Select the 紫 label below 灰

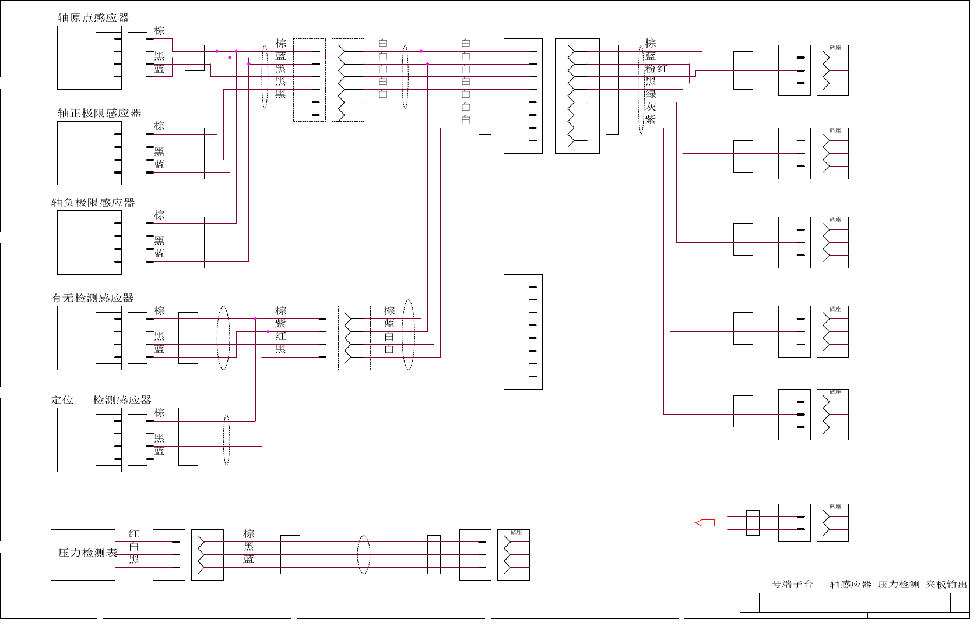(x=651, y=120)
